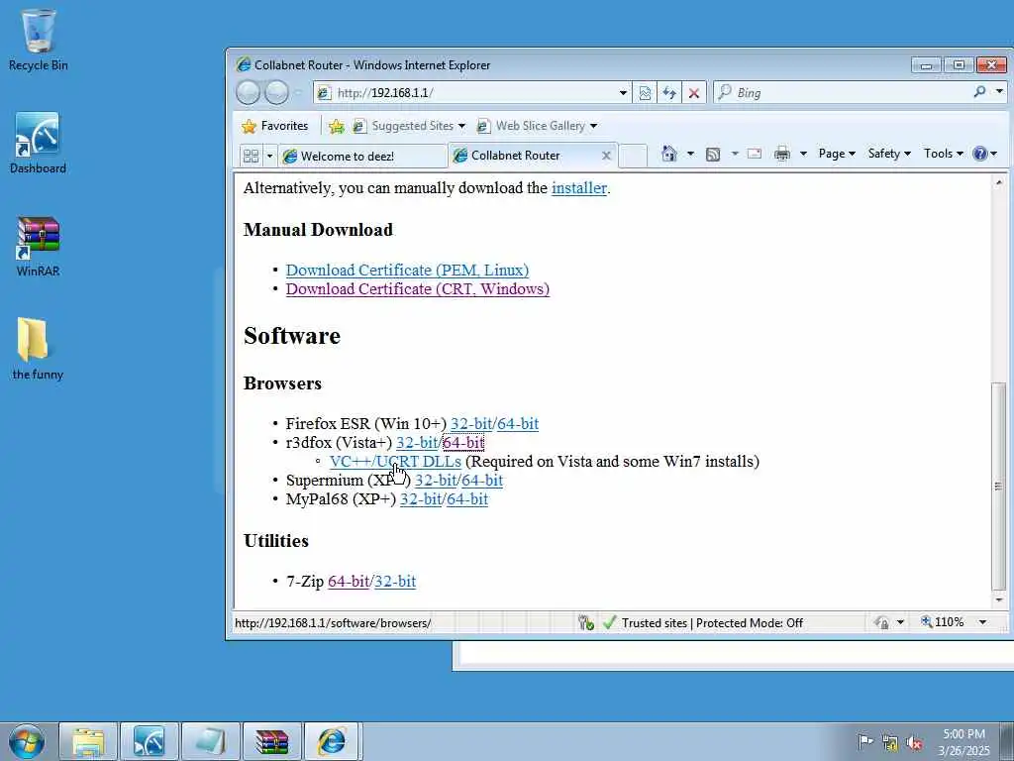Click the Compatibility View icon in address bar
The width and height of the screenshot is (1014, 761).
pos(645,93)
